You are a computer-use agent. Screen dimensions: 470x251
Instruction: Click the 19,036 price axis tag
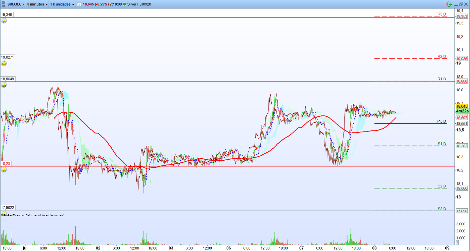[x=462, y=59]
